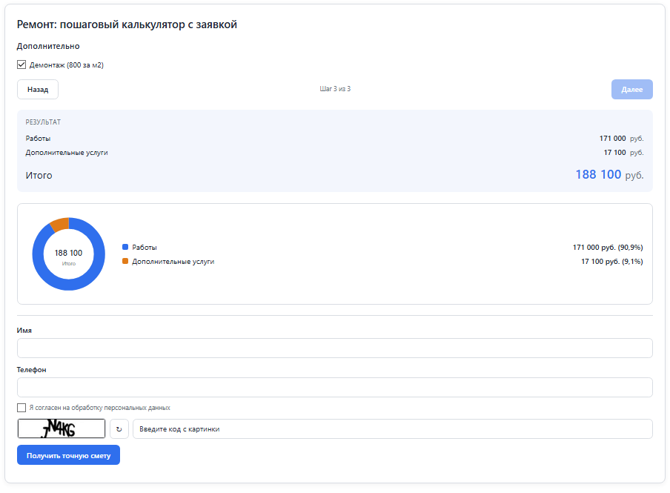Click the Далее button
670x493 pixels.
coord(631,90)
